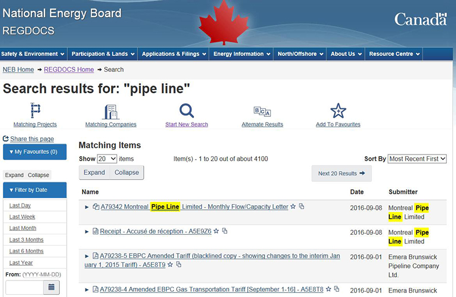Collapse the Filter by Date panel
The width and height of the screenshot is (456, 297).
tap(35, 190)
